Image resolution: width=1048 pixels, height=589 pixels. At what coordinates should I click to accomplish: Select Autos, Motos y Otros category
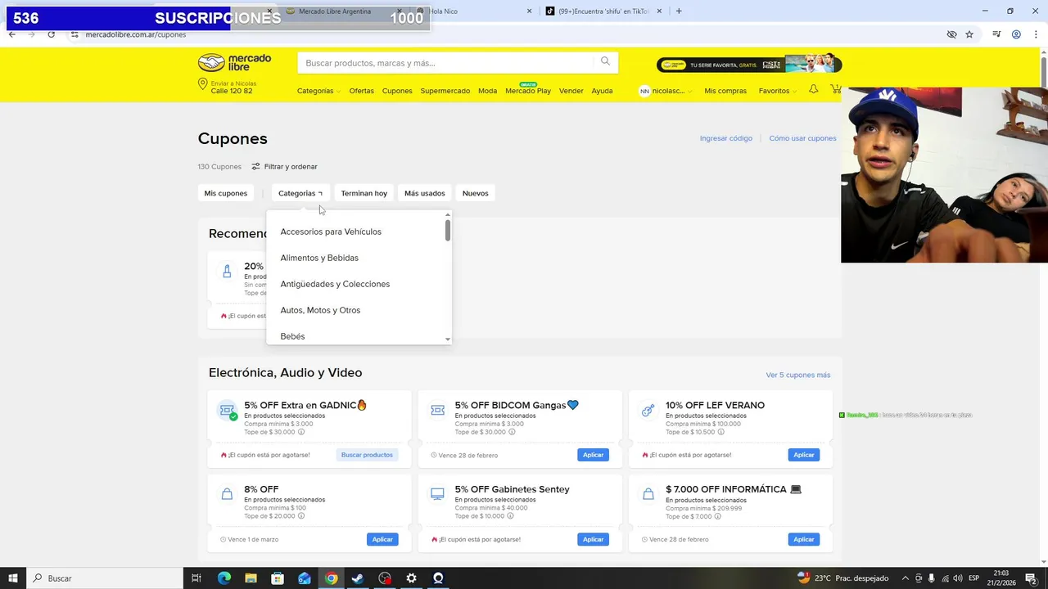point(320,310)
